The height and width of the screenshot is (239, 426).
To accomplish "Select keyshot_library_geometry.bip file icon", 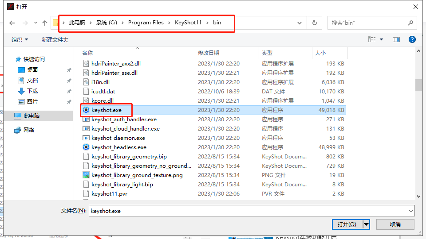I will click(x=86, y=156).
